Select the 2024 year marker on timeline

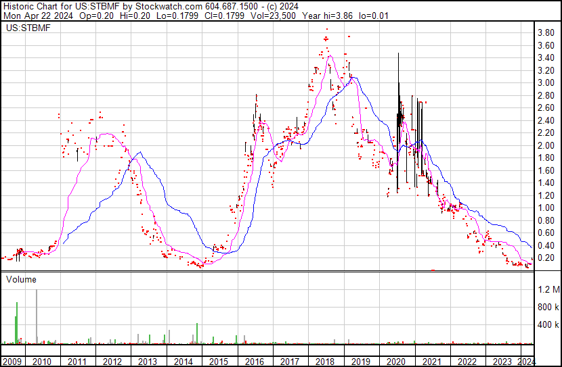click(x=525, y=361)
